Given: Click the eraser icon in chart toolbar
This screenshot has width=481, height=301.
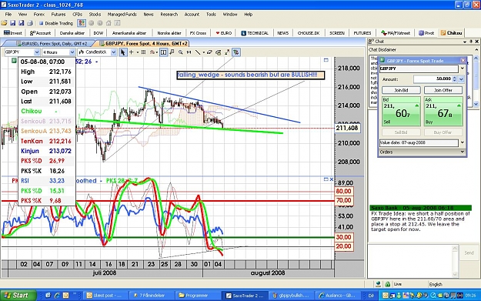Looking at the screenshot, I should pos(209,52).
